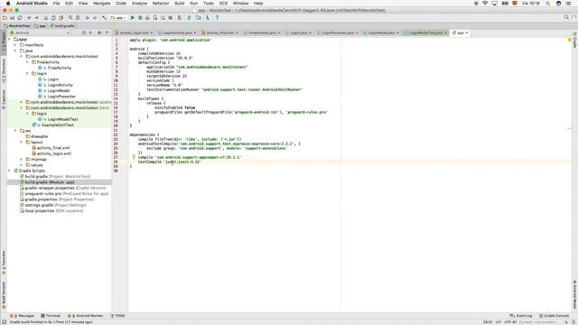Click build.gradle breadcrumb
578x325 pixels.
coord(62,26)
